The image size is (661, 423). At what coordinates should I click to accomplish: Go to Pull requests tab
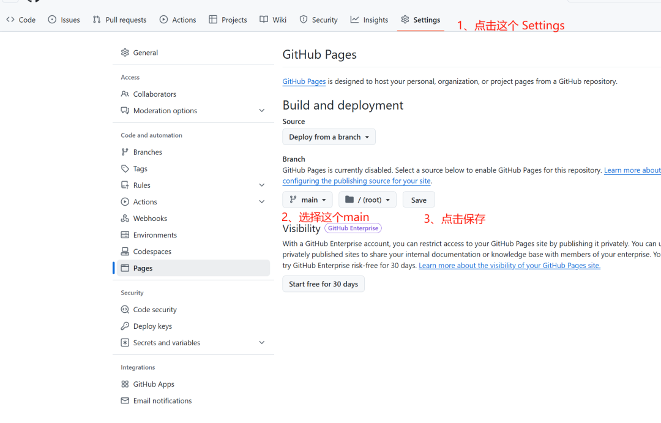(x=120, y=20)
